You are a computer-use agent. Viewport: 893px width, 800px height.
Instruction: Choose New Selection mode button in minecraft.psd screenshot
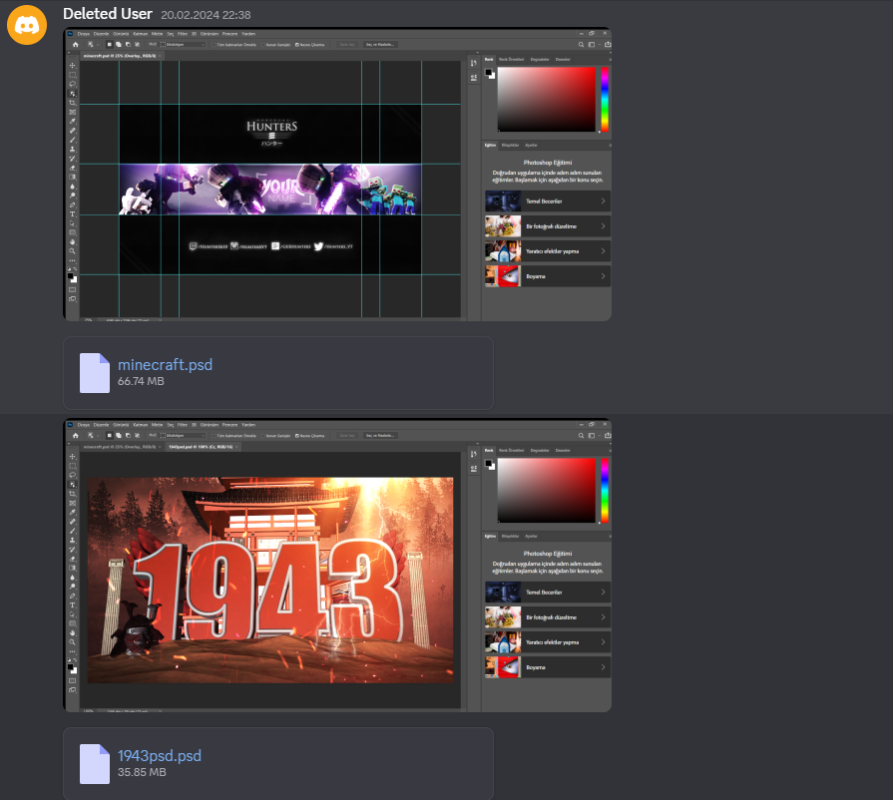tap(110, 45)
